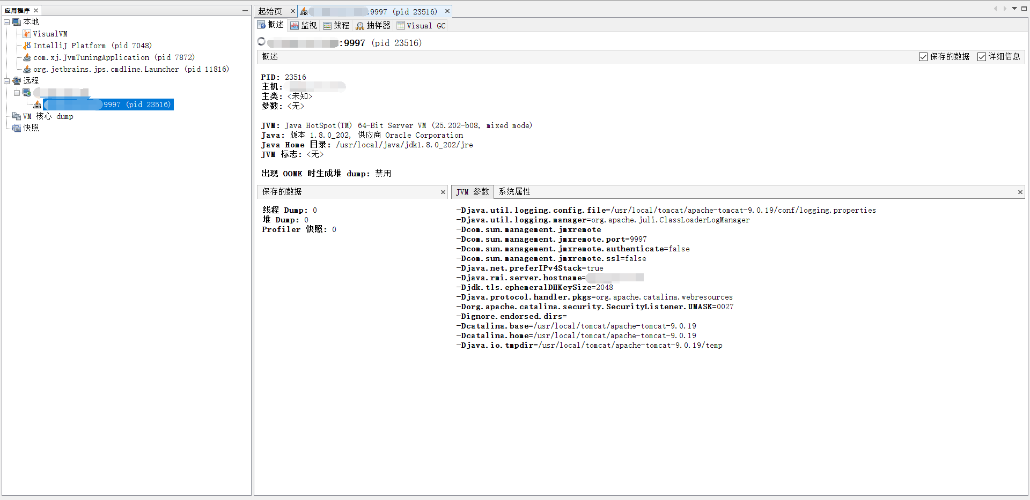
Task: Select org.jetbrains.jps.cmdline.Launcher (pid 11816) row
Action: 131,69
